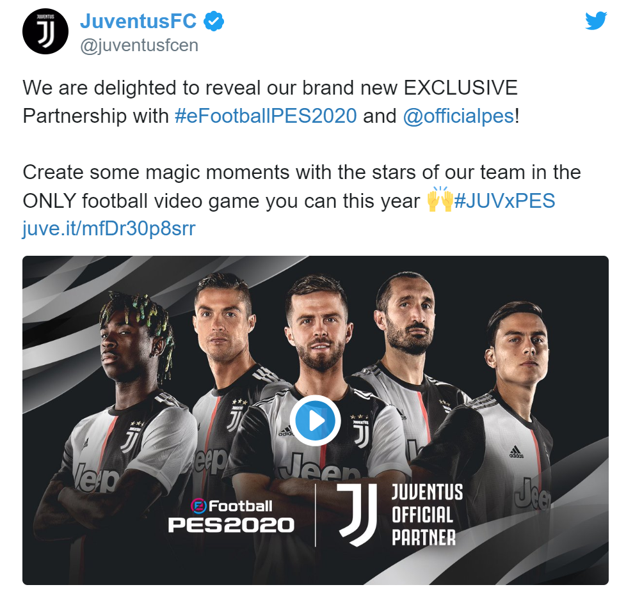The width and height of the screenshot is (626, 594).
Task: Click the blue verified badge
Action: click(214, 22)
